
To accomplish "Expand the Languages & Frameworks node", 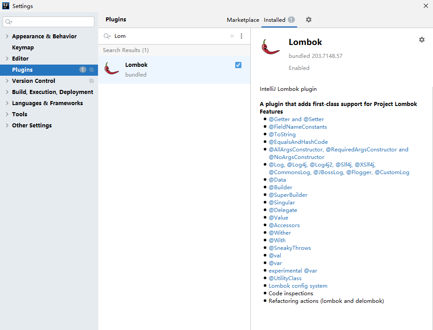I will point(7,103).
